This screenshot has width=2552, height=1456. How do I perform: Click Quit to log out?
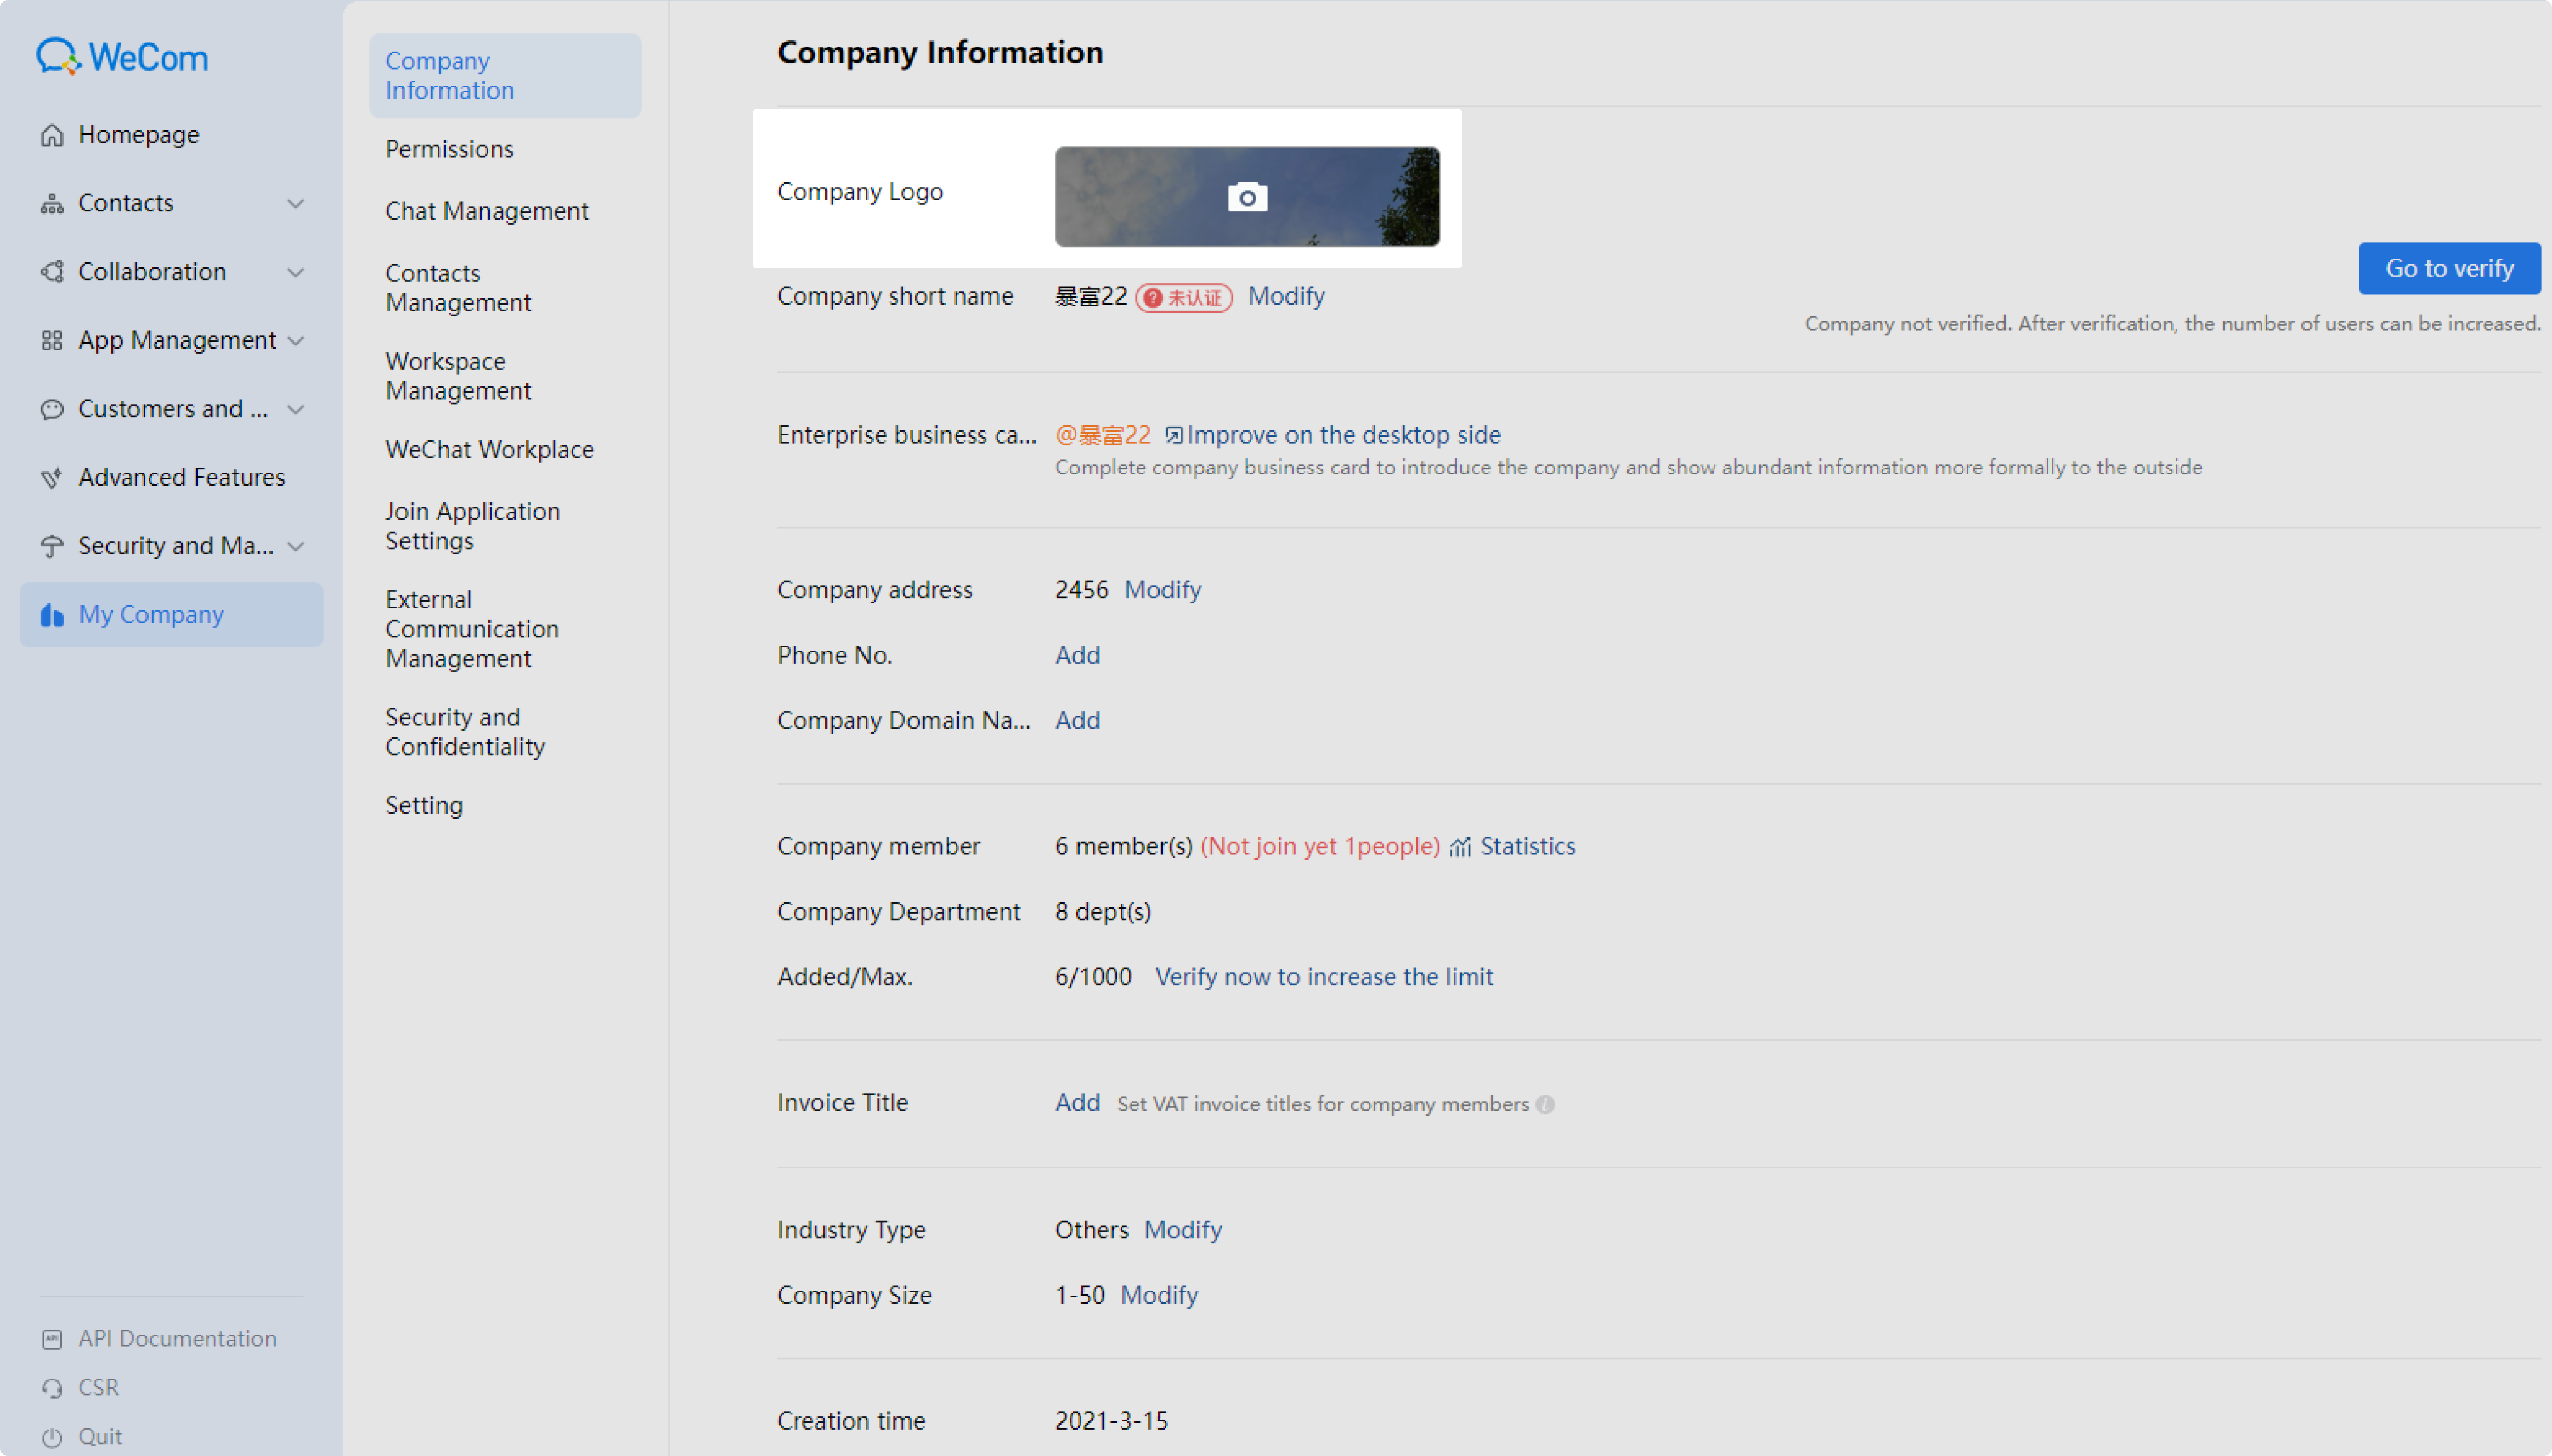pyautogui.click(x=100, y=1437)
